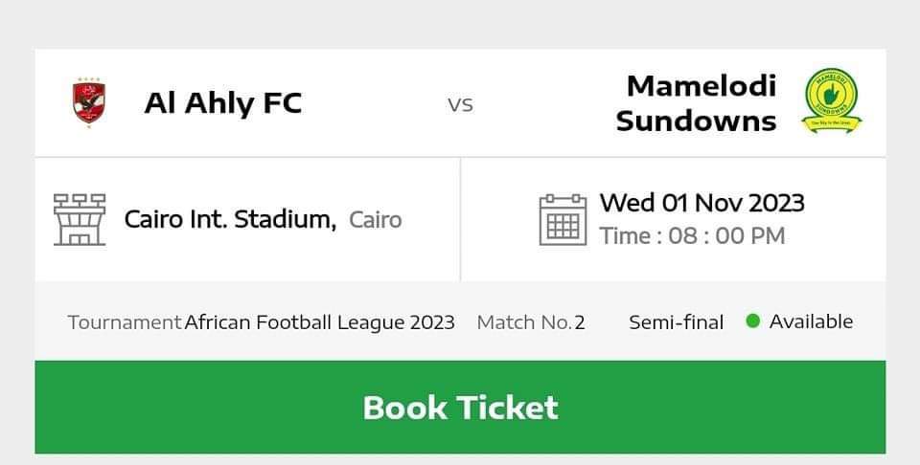The image size is (920, 465).
Task: Click the Match No. label
Action: point(523,322)
